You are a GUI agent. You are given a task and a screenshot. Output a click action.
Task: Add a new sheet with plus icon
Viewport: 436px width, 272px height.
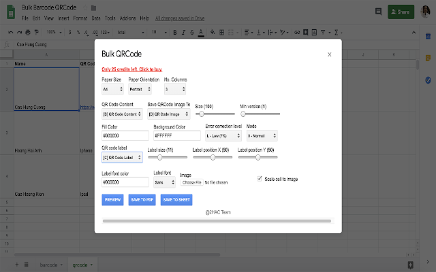pyautogui.click(x=16, y=265)
